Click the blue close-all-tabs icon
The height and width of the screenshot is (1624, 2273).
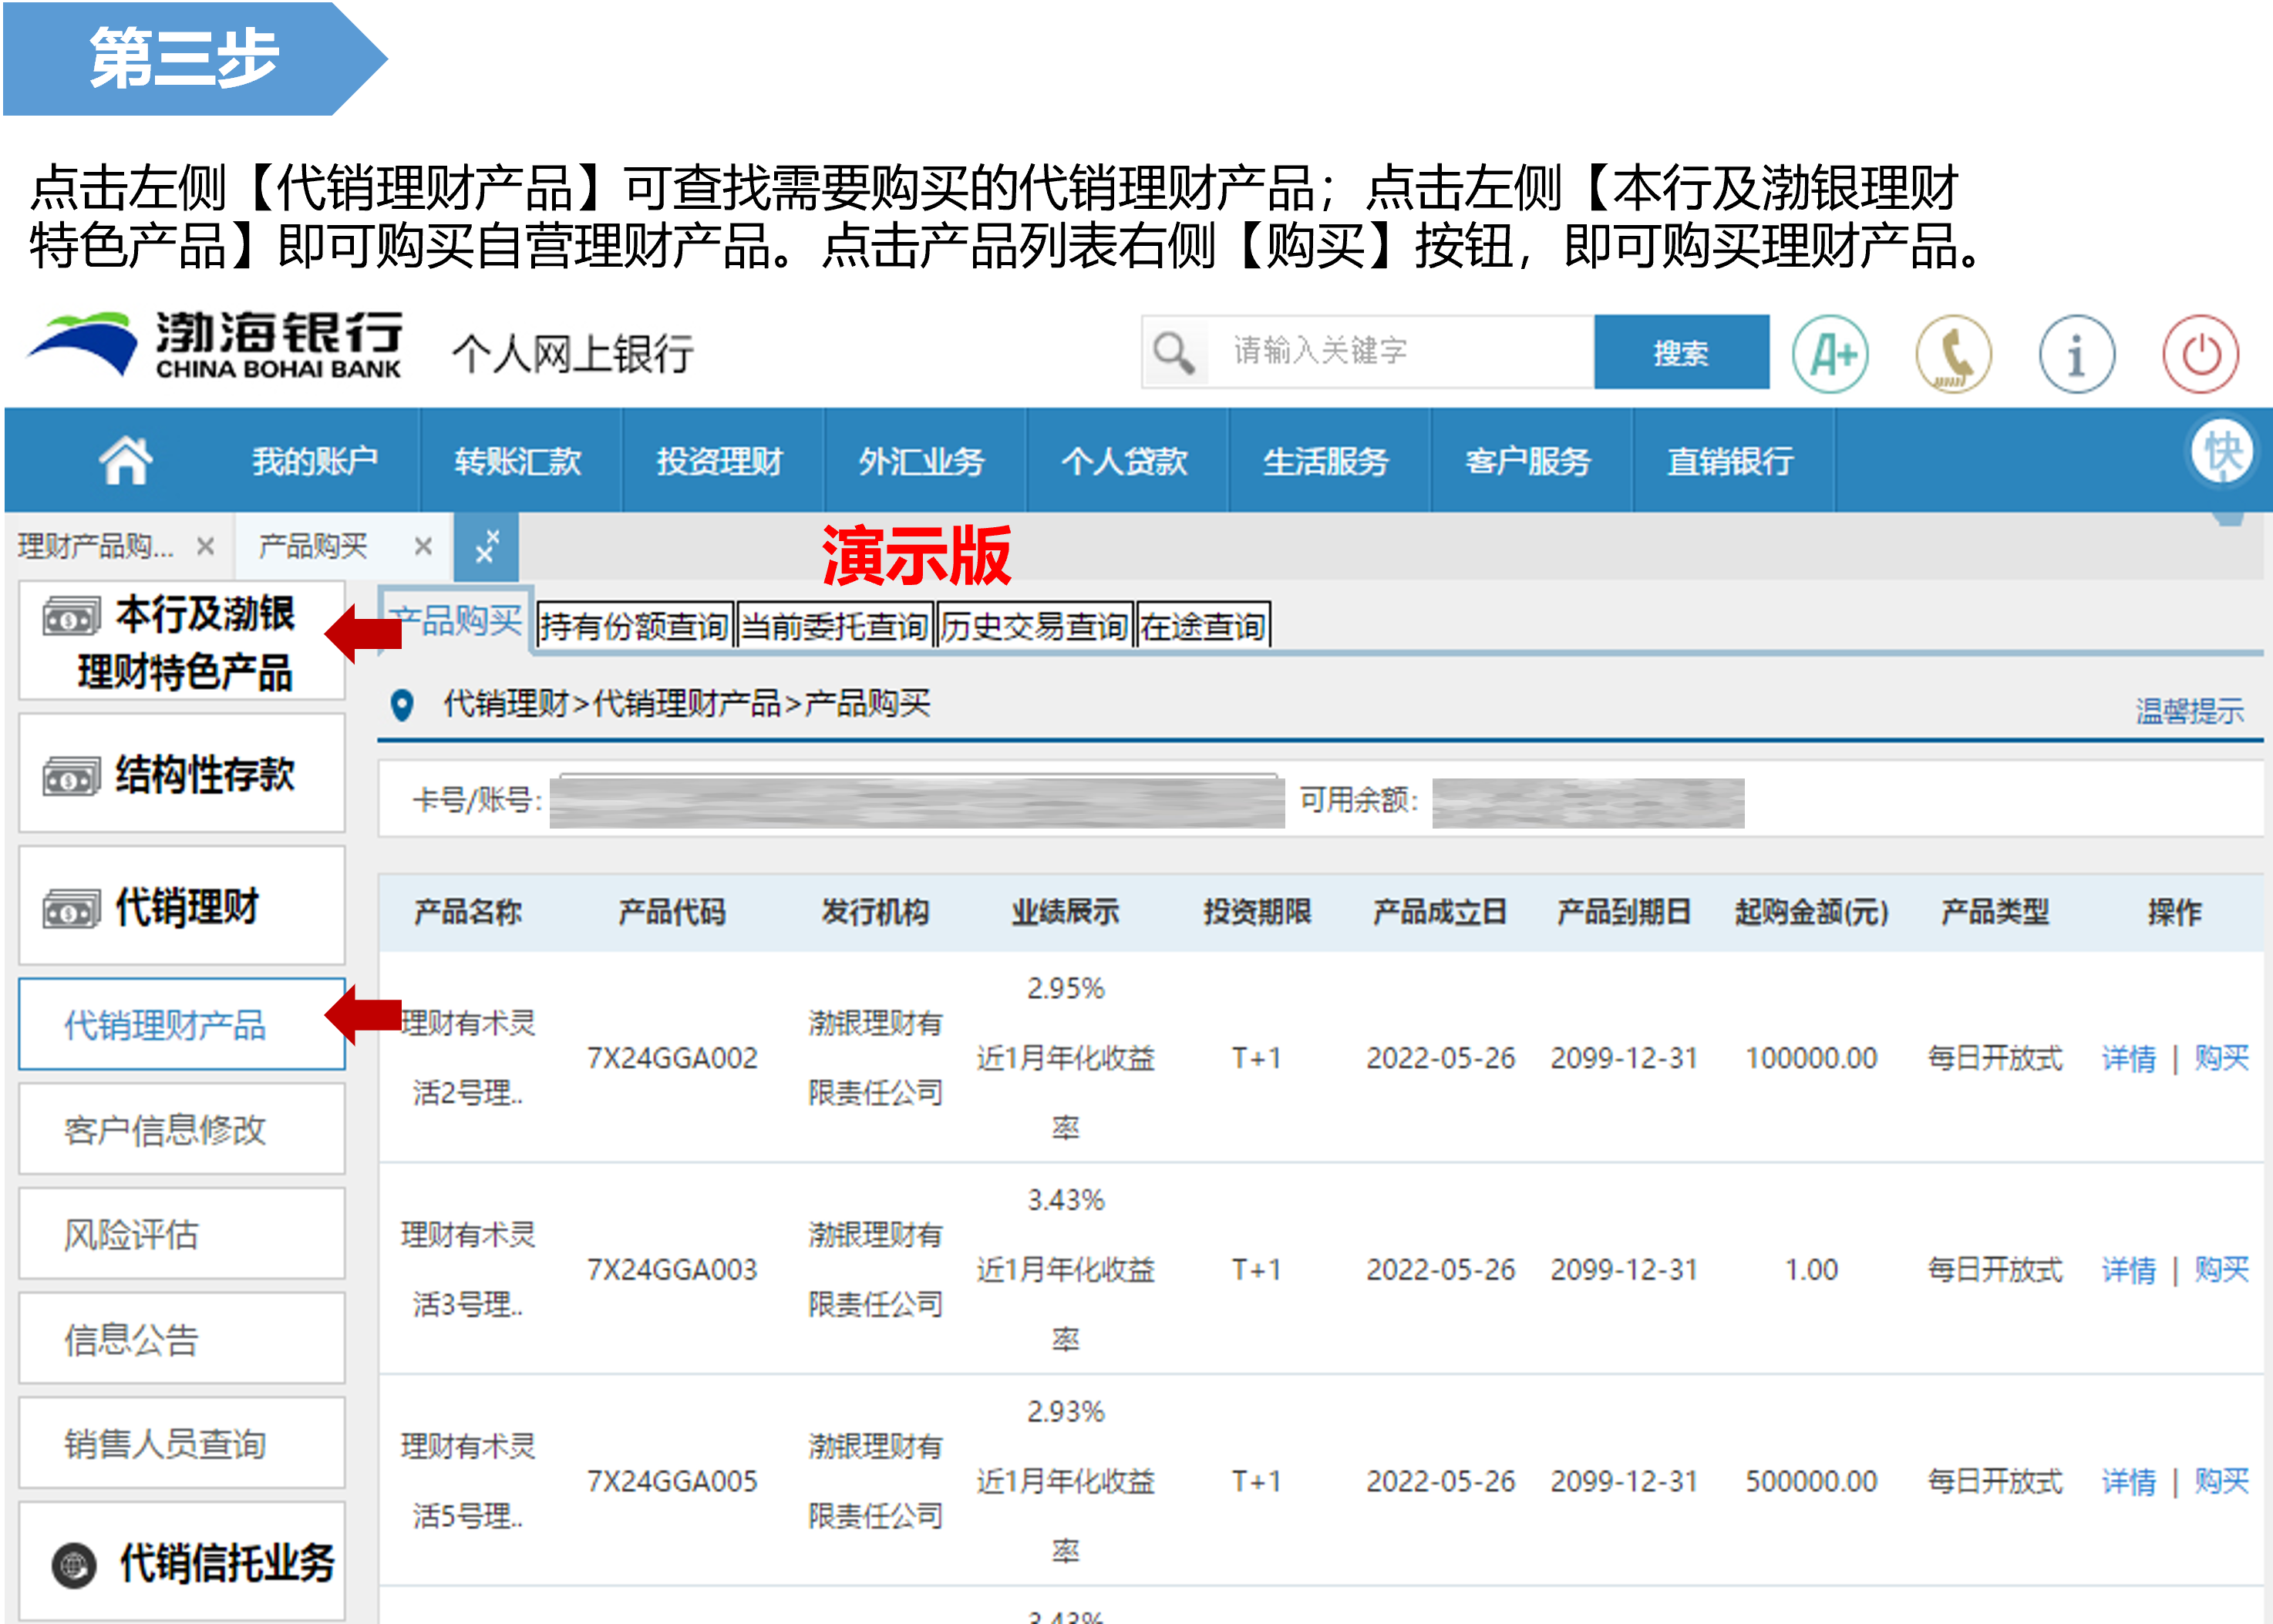pyautogui.click(x=487, y=547)
